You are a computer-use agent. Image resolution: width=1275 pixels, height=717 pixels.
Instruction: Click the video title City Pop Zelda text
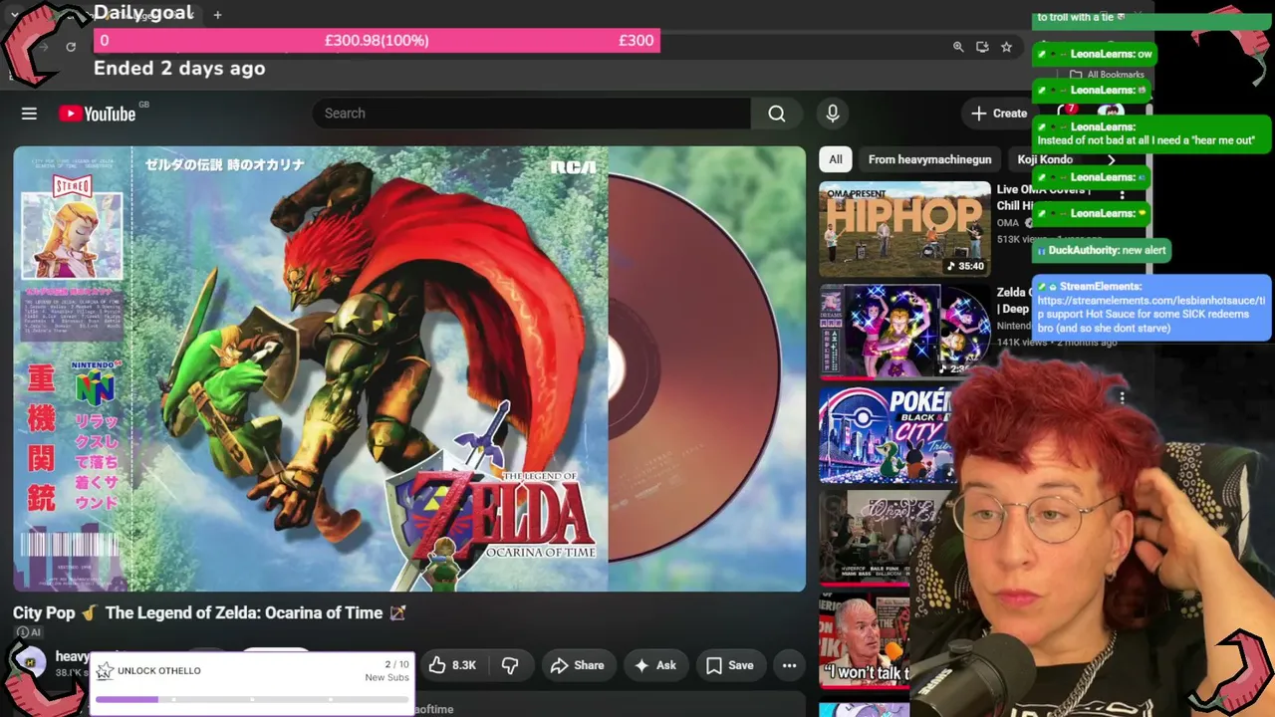(x=209, y=612)
